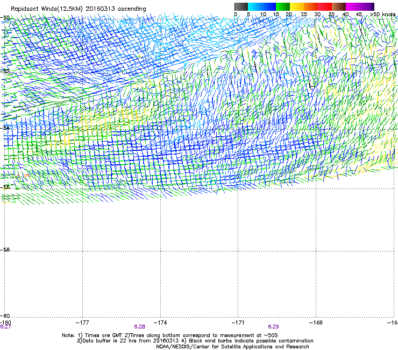Click the dark purple 45–50 knots legend swatch
This screenshot has width=398, height=350.
pos(367,6)
